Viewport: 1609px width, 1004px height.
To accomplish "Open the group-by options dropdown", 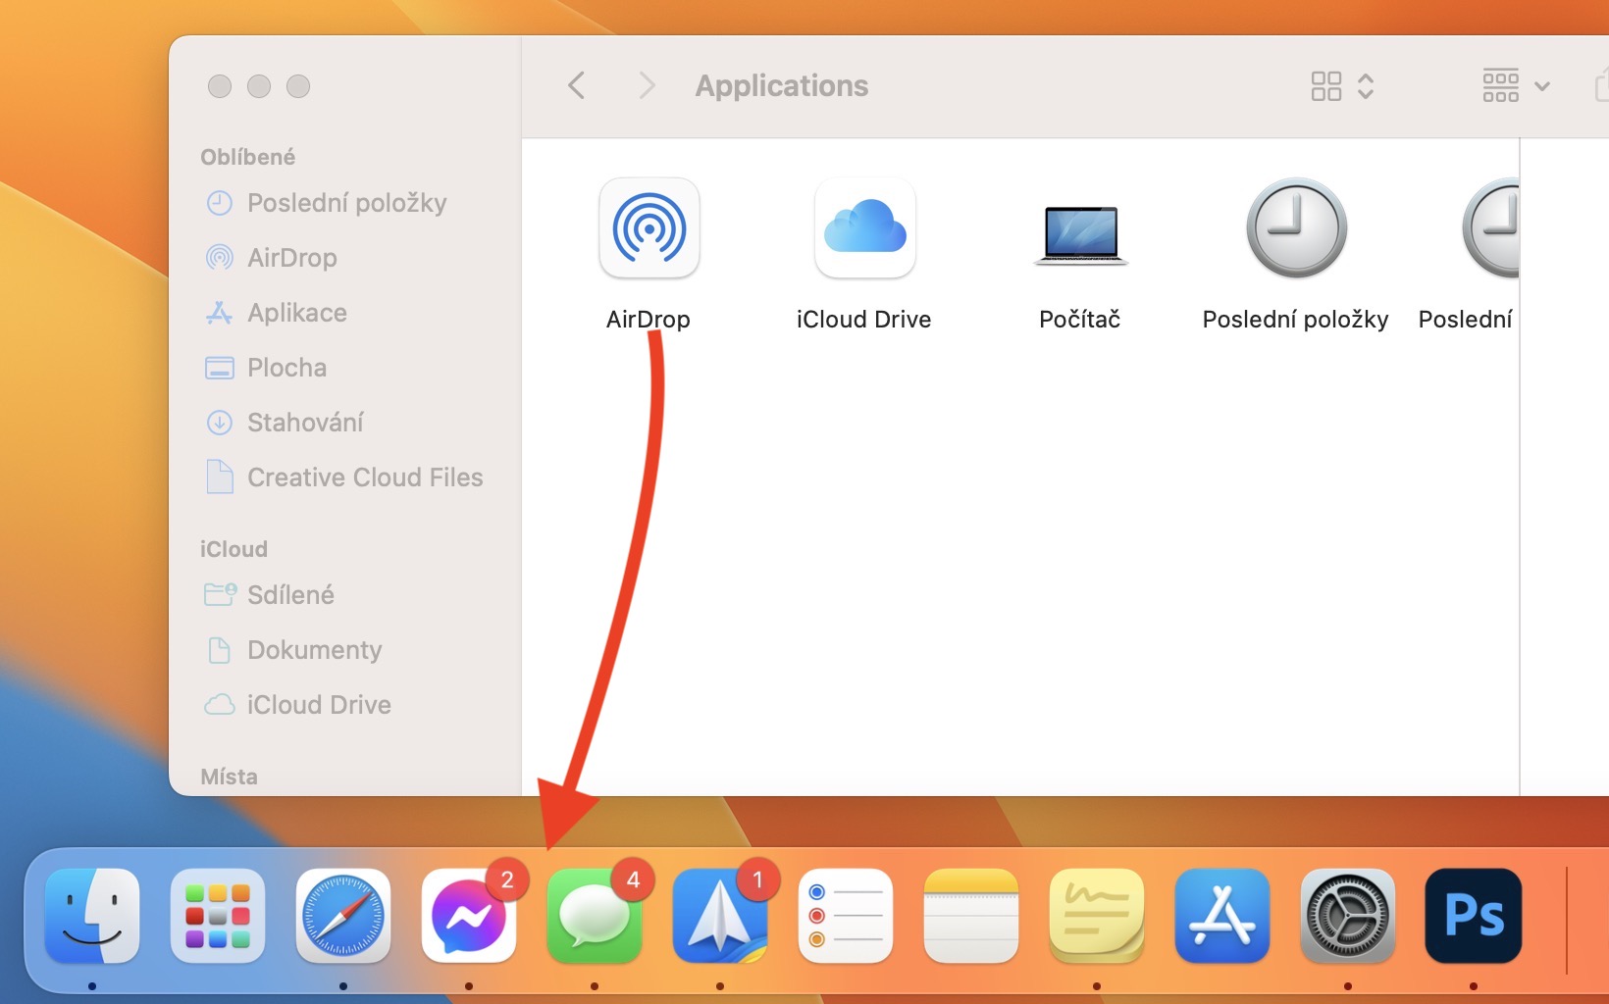I will tap(1516, 86).
